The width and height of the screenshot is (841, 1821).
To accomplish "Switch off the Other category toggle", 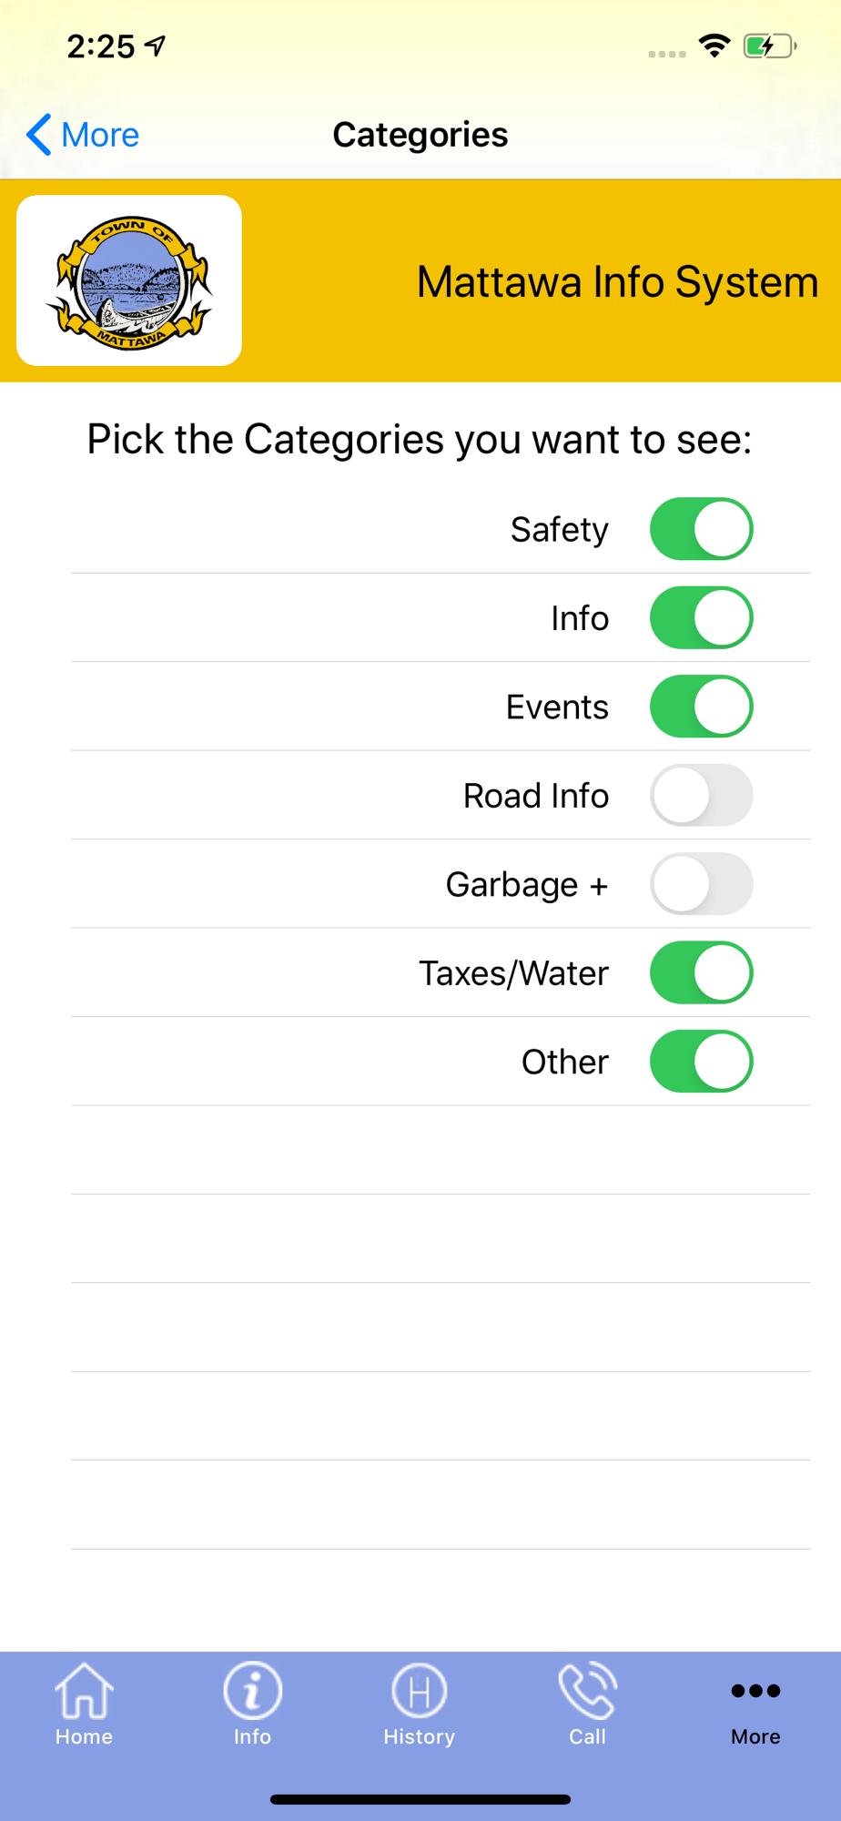I will (701, 1062).
